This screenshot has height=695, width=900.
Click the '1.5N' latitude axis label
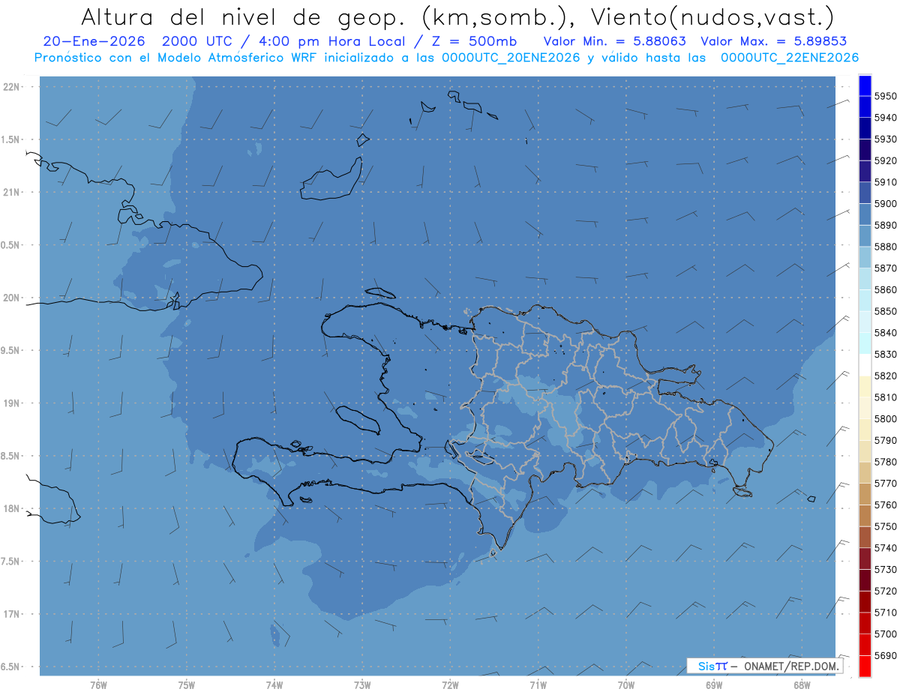pyautogui.click(x=10, y=139)
